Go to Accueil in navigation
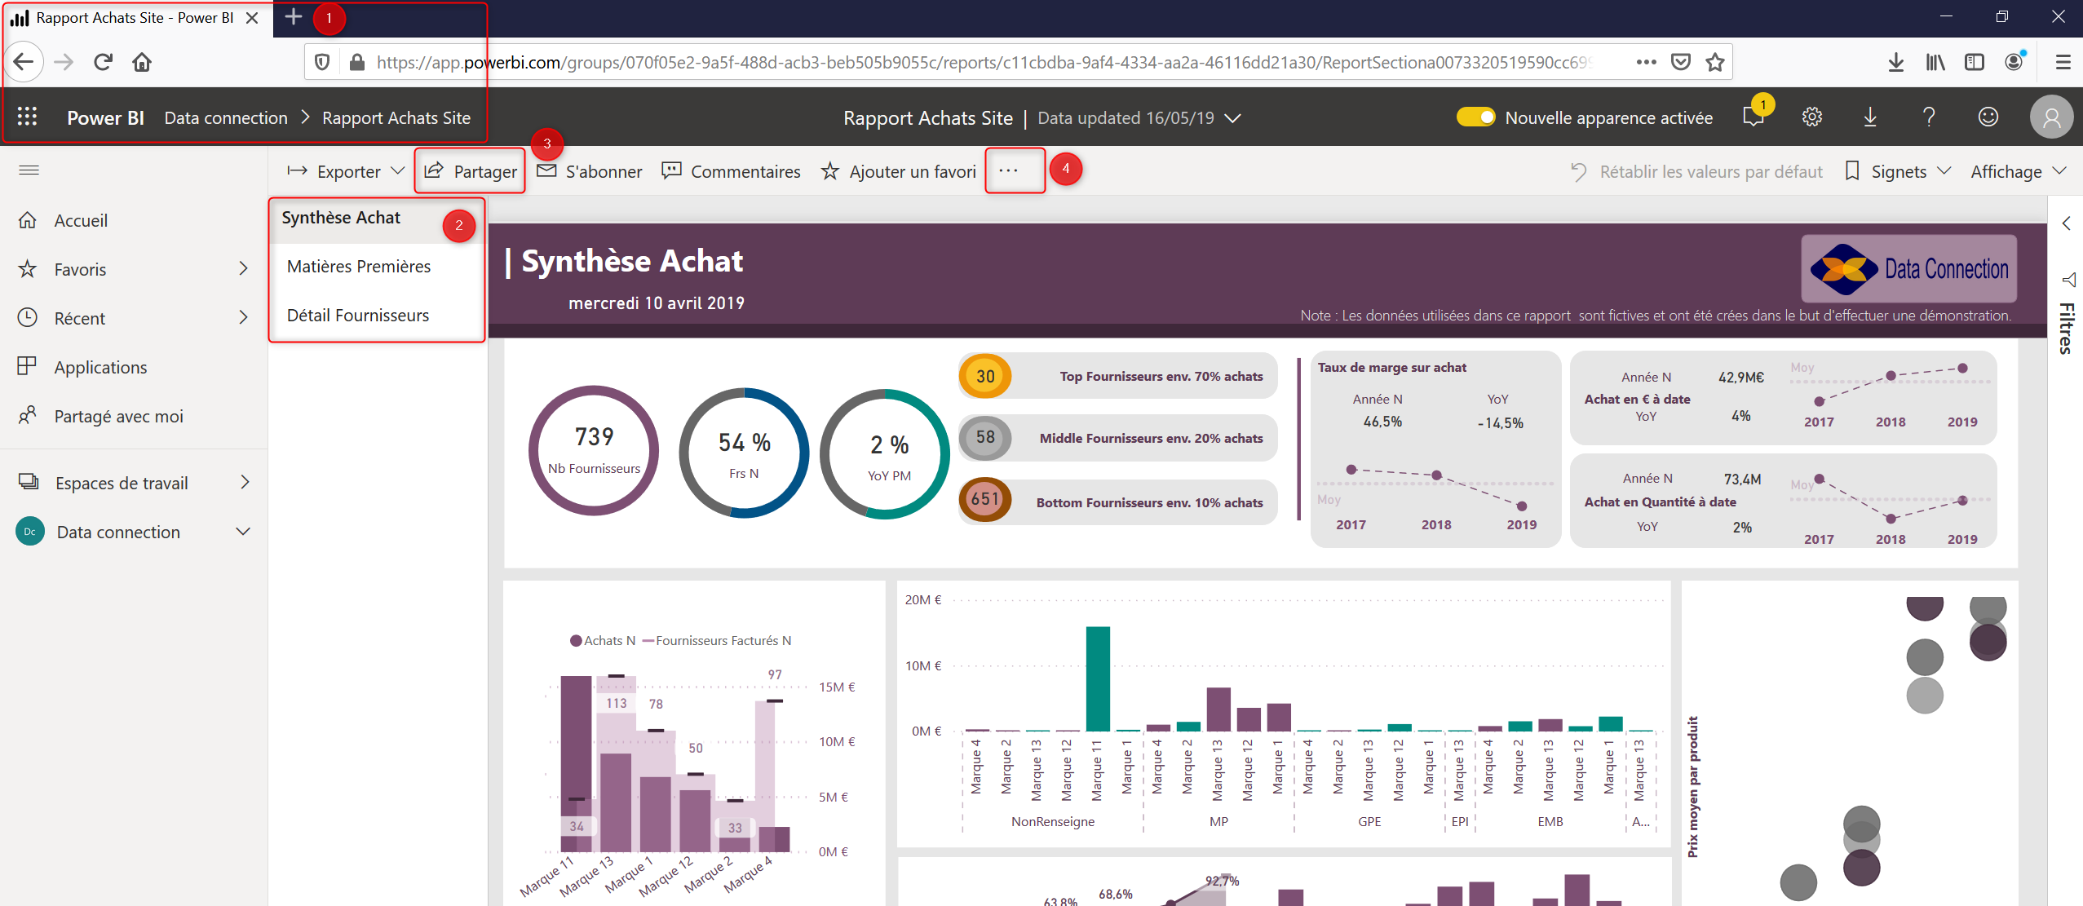The image size is (2083, 906). click(81, 220)
